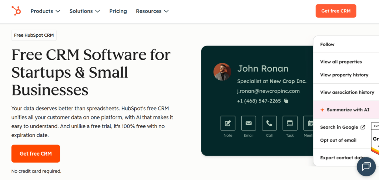The image size is (379, 180).
Task: Choose Opt out of email
Action: [x=338, y=140]
